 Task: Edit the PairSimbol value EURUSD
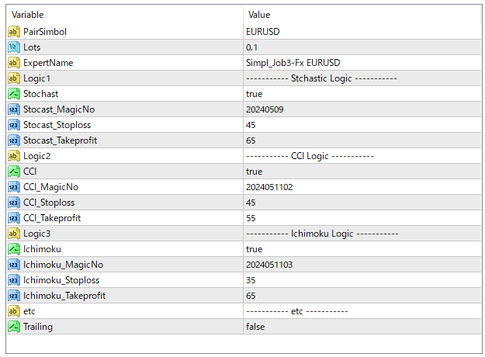[262, 32]
